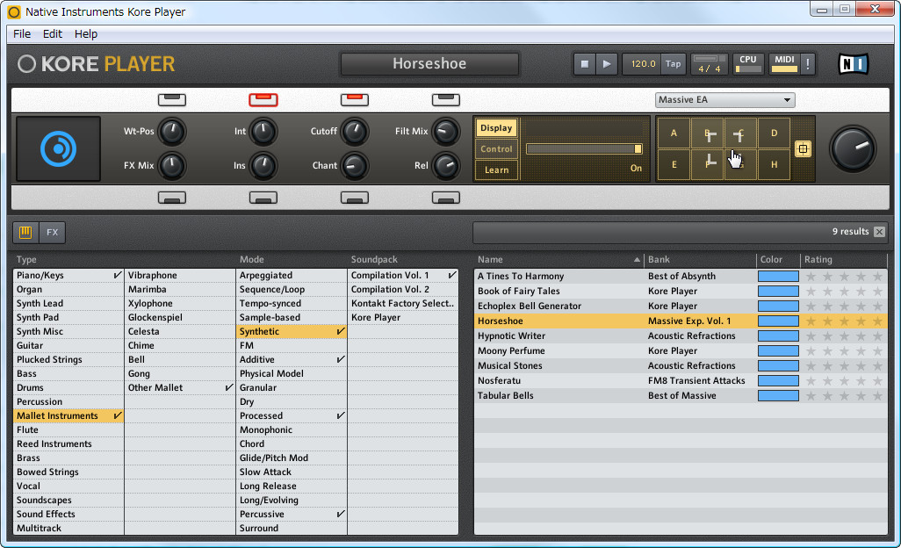Screen dimensions: 901x548
Task: Click the morph grid icon beside pad
Action: [803, 149]
